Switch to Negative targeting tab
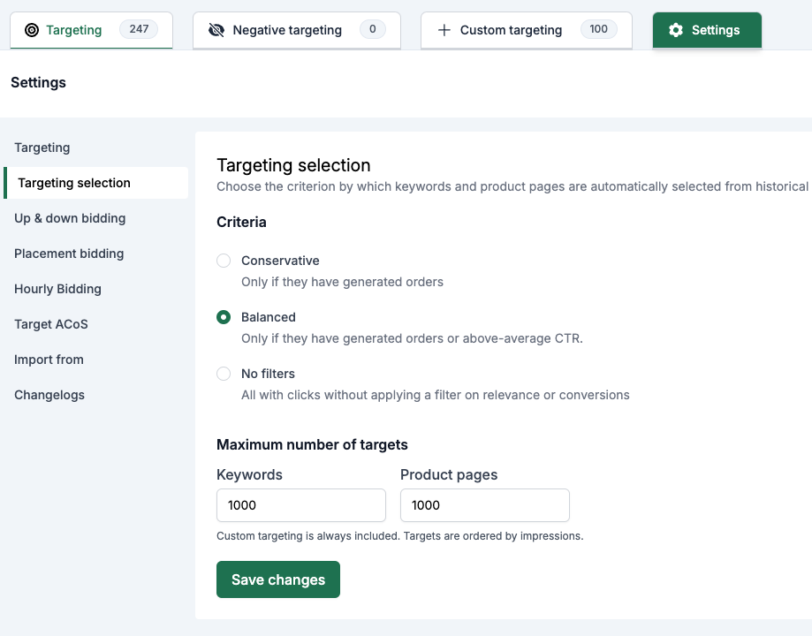812x636 pixels. click(x=297, y=30)
